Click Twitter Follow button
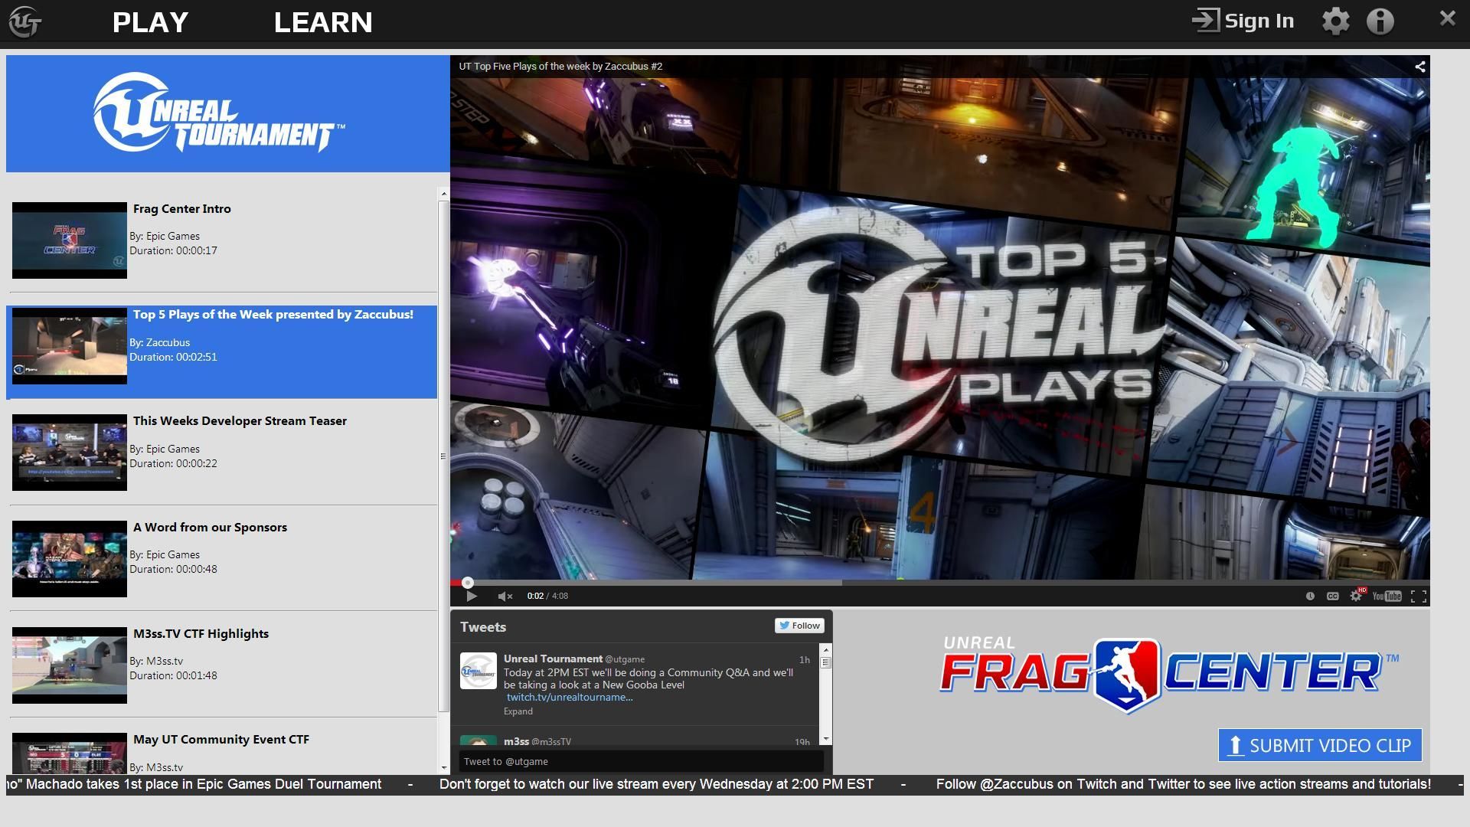The image size is (1470, 827). [799, 626]
